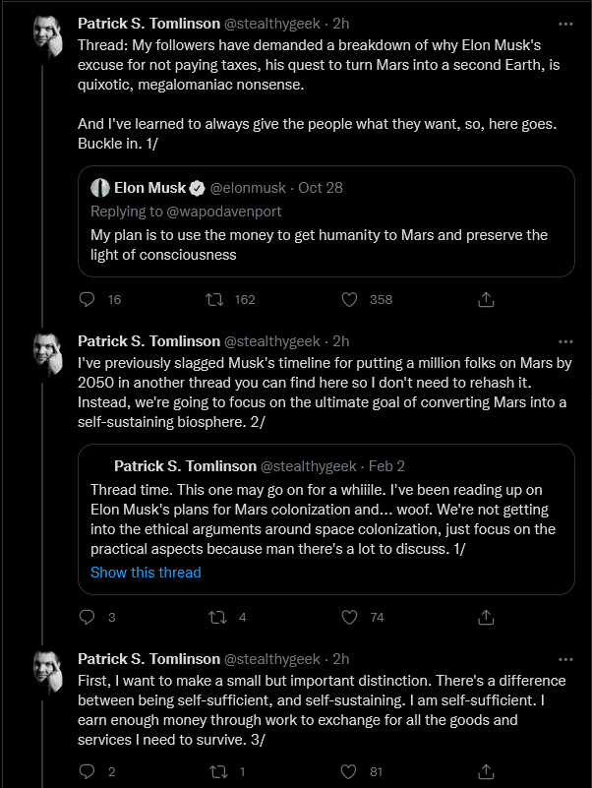Image resolution: width=592 pixels, height=788 pixels.
Task: Share the third tweet marked 3/
Action: 486,771
